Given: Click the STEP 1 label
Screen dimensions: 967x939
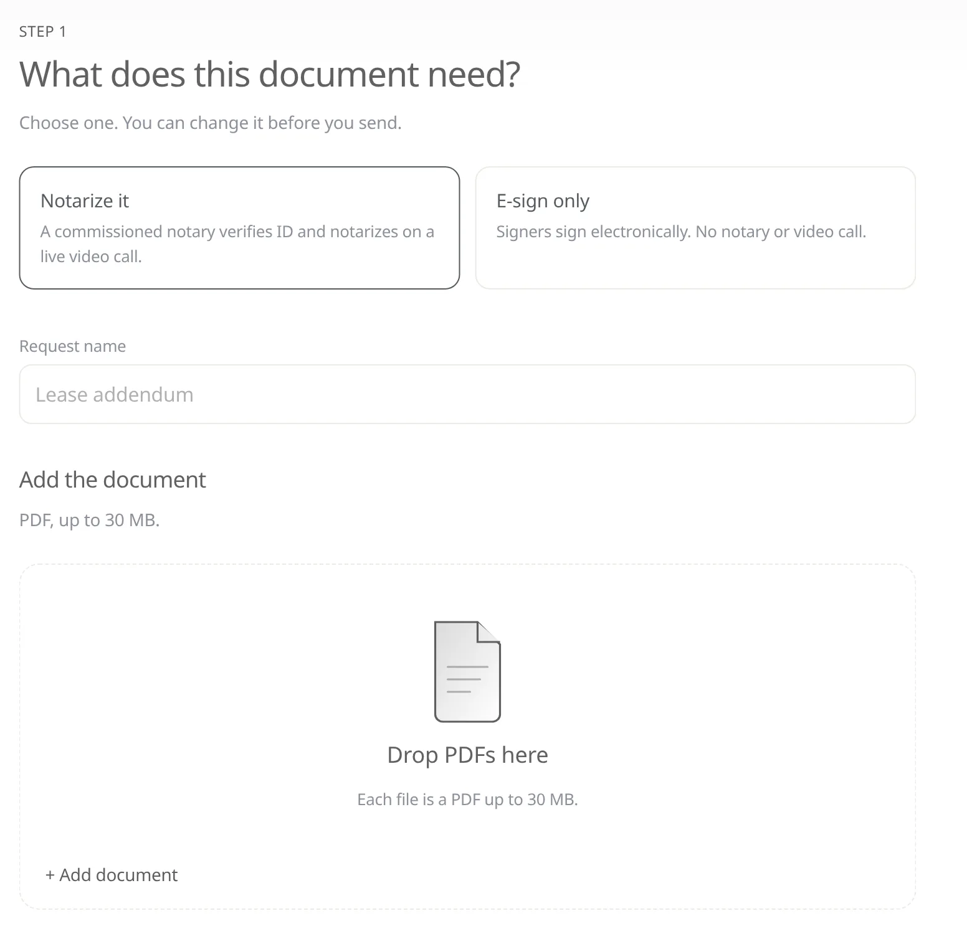Looking at the screenshot, I should click(42, 32).
